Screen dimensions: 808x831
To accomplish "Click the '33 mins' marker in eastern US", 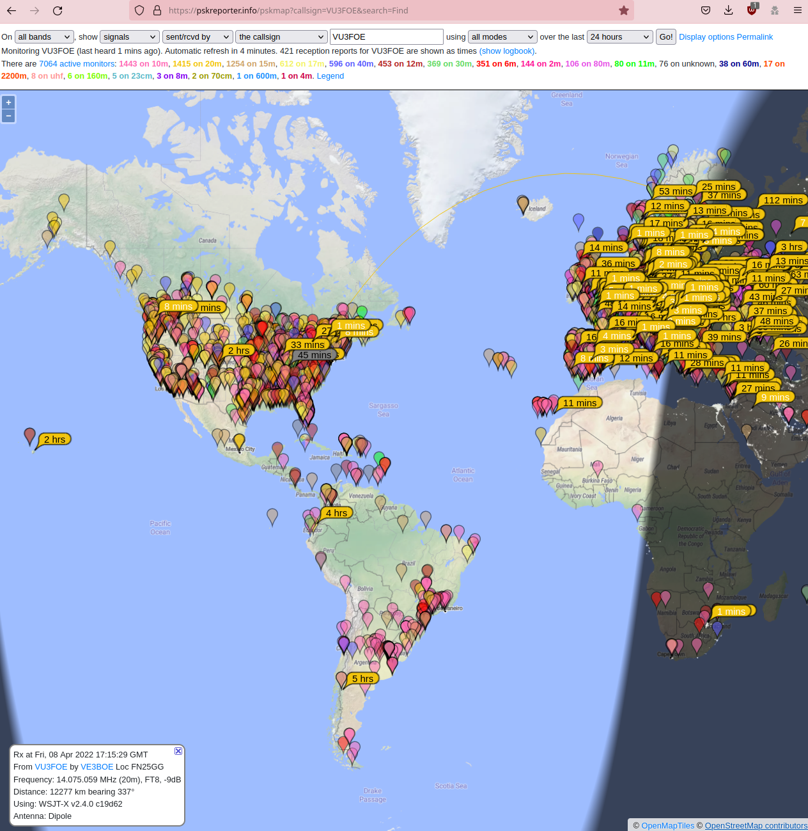I will pyautogui.click(x=307, y=345).
